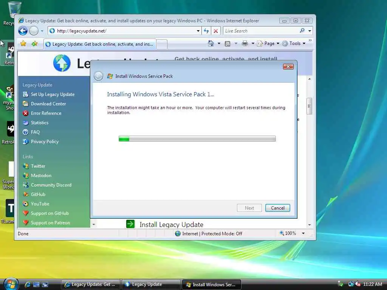Click the green Install Legacy Update arrow icon
This screenshot has width=387, height=290.
[x=130, y=224]
